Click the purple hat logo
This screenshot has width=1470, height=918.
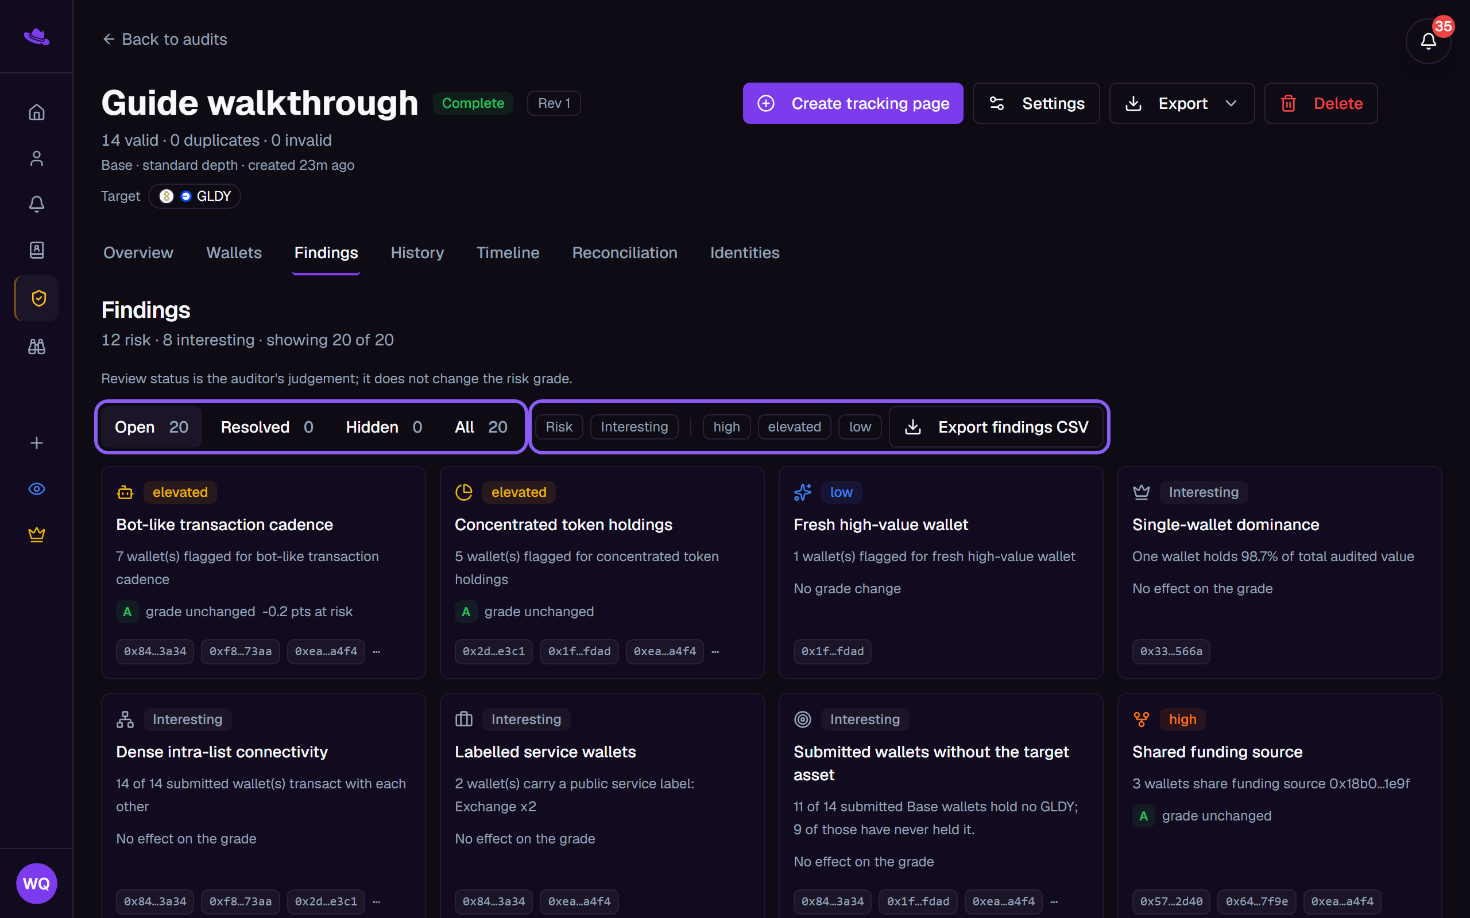click(36, 36)
